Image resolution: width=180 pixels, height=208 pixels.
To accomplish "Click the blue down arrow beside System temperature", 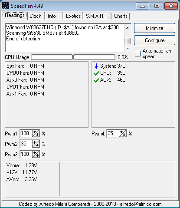I will pos(96,66).
